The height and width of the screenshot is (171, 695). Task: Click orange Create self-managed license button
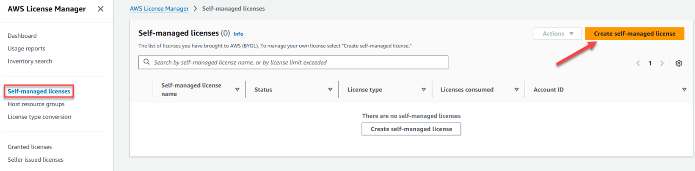click(x=634, y=33)
